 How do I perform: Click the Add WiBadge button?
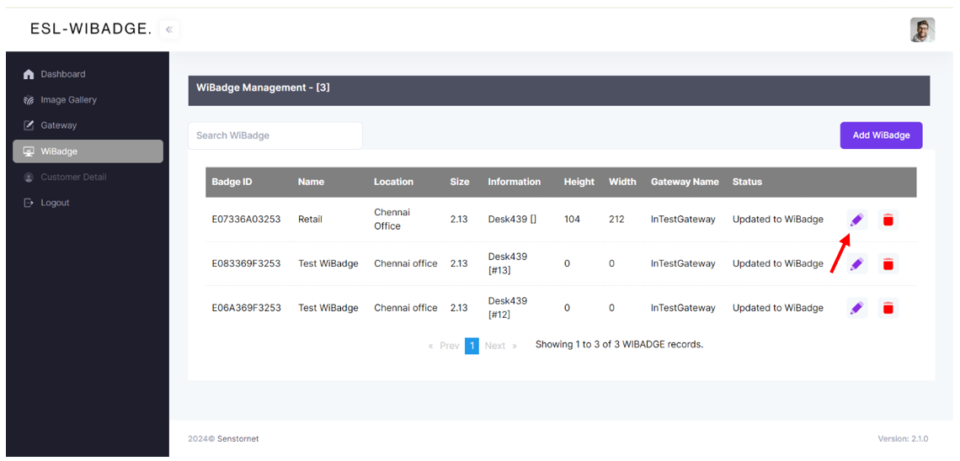881,135
